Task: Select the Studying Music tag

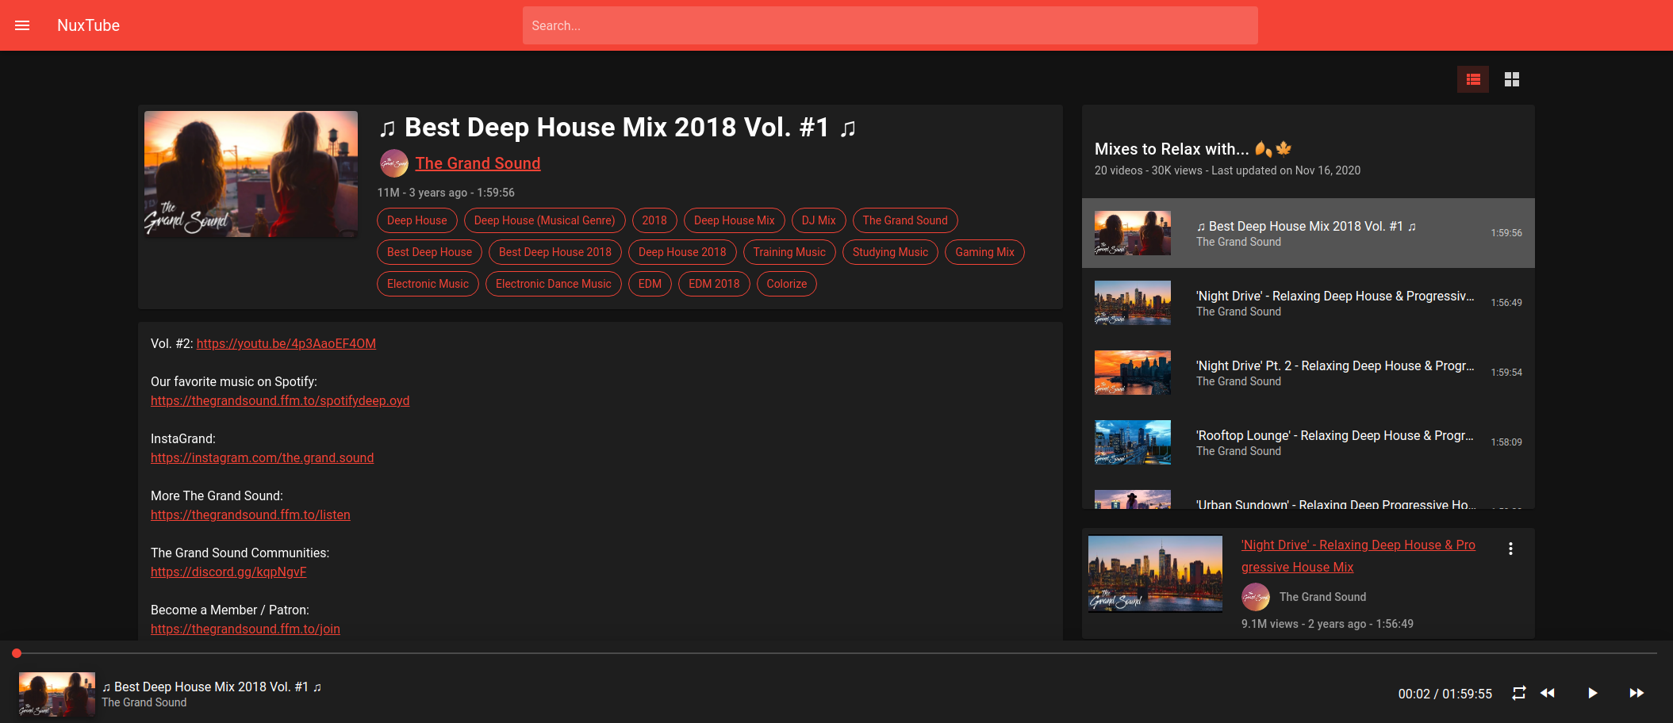Action: [890, 252]
